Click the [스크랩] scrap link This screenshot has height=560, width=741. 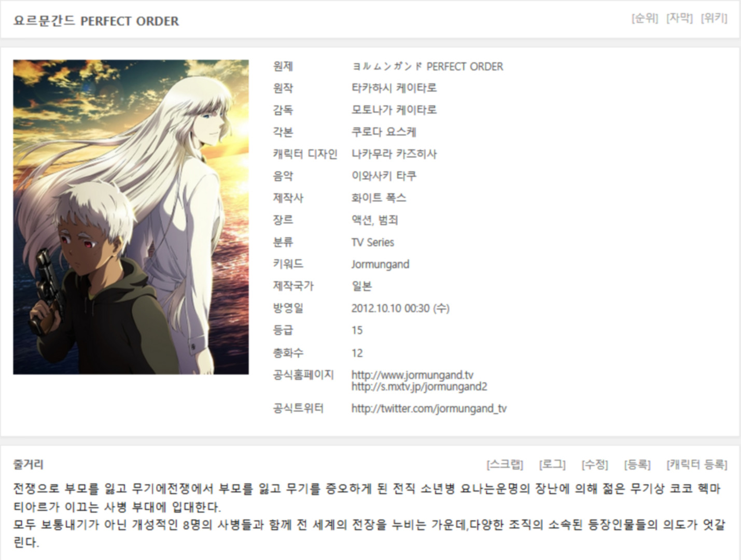505,464
